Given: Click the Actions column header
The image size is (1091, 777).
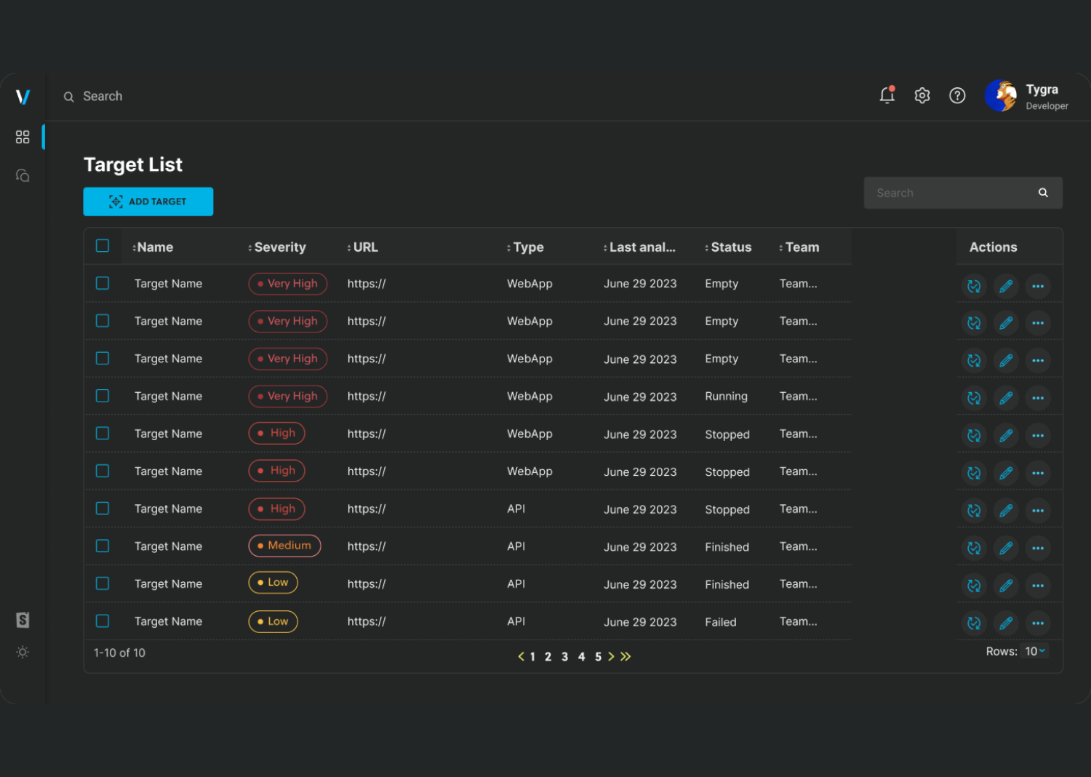Looking at the screenshot, I should (x=993, y=247).
